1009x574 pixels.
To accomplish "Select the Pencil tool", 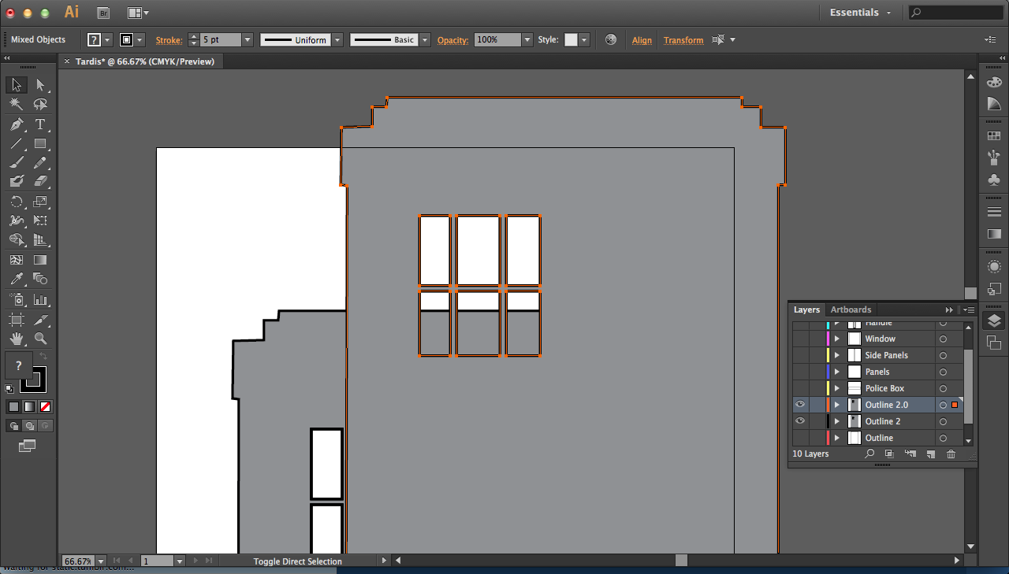I will pyautogui.click(x=40, y=162).
